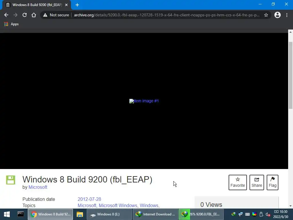Screen dimensions: 293x220
Task: Switch to the Chrome taskbar button
Action: (50, 214)
